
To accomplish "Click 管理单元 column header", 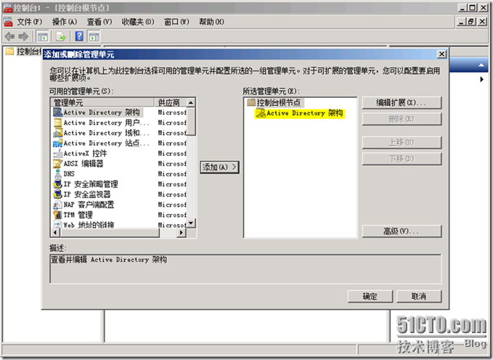I will tap(102, 102).
